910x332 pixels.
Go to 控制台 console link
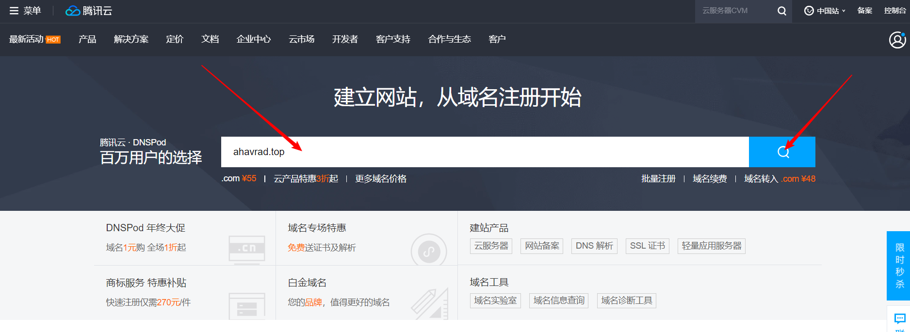(x=895, y=11)
